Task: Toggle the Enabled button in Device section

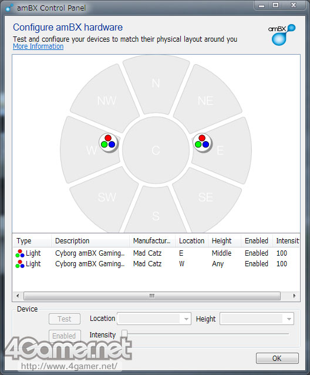Action: point(65,336)
